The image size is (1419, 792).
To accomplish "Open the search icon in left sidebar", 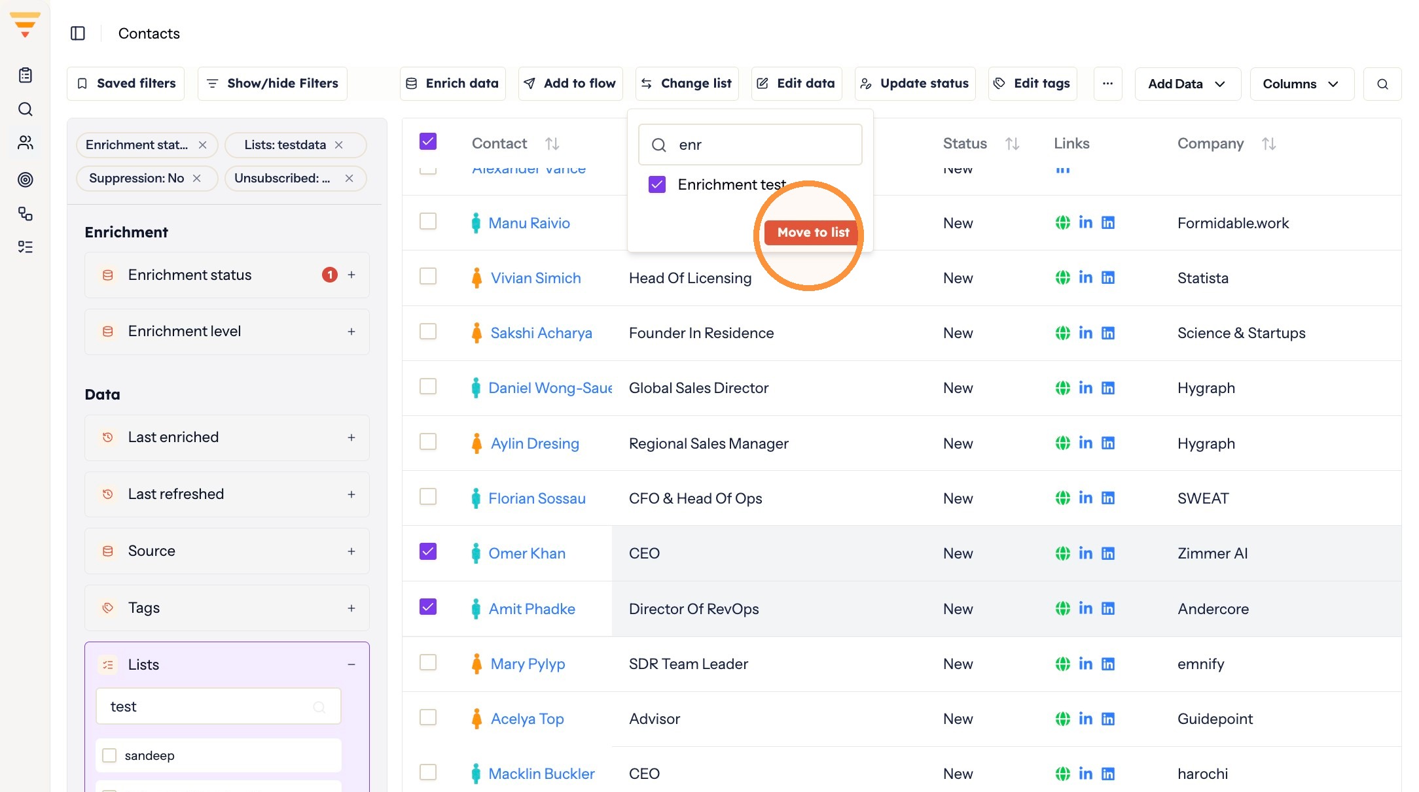I will [26, 109].
